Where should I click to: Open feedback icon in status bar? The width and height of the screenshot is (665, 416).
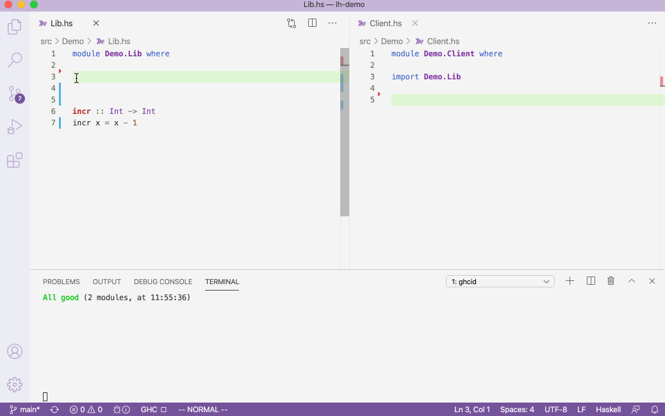636,410
